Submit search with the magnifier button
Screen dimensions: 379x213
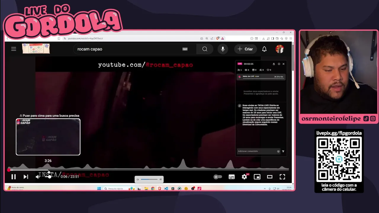point(205,49)
